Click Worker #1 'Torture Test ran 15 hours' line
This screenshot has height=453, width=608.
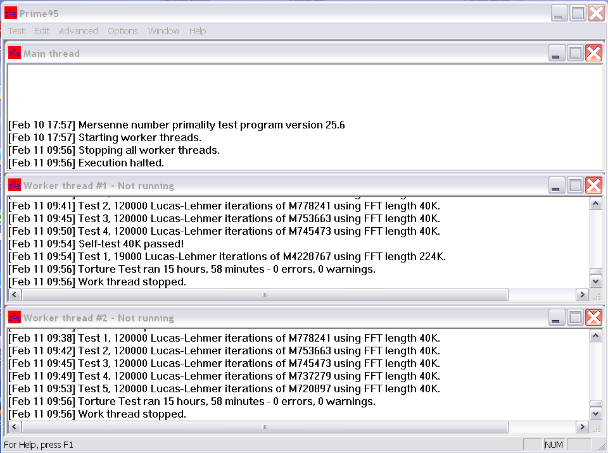point(192,269)
